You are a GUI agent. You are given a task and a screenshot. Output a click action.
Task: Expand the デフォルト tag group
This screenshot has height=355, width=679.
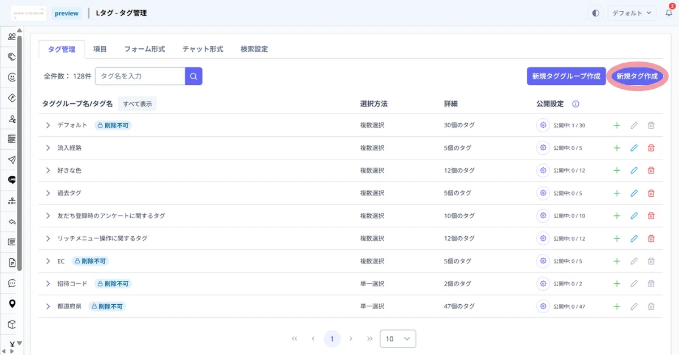[48, 125]
